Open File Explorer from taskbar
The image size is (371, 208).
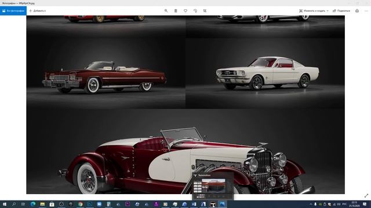(x=42, y=204)
